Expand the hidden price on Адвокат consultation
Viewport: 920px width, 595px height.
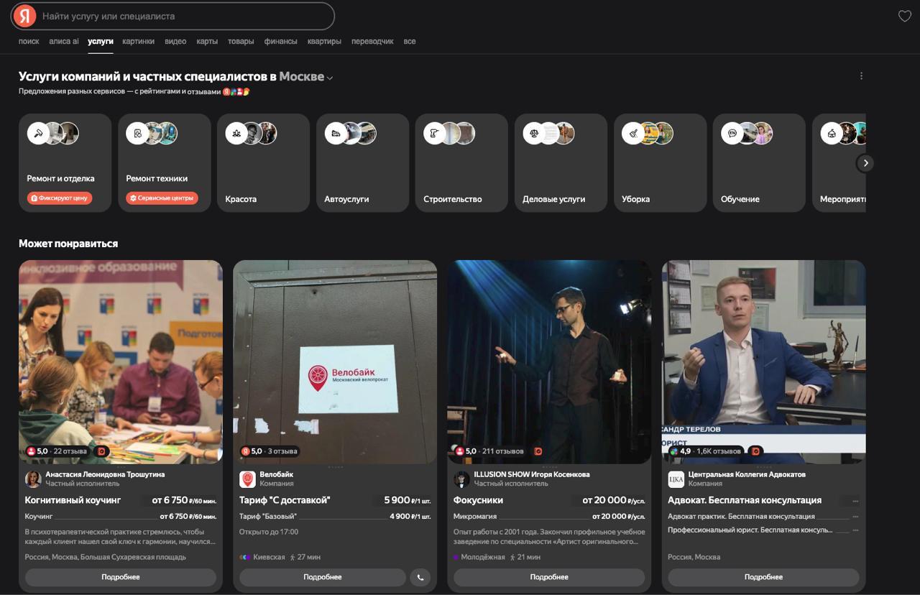[855, 501]
